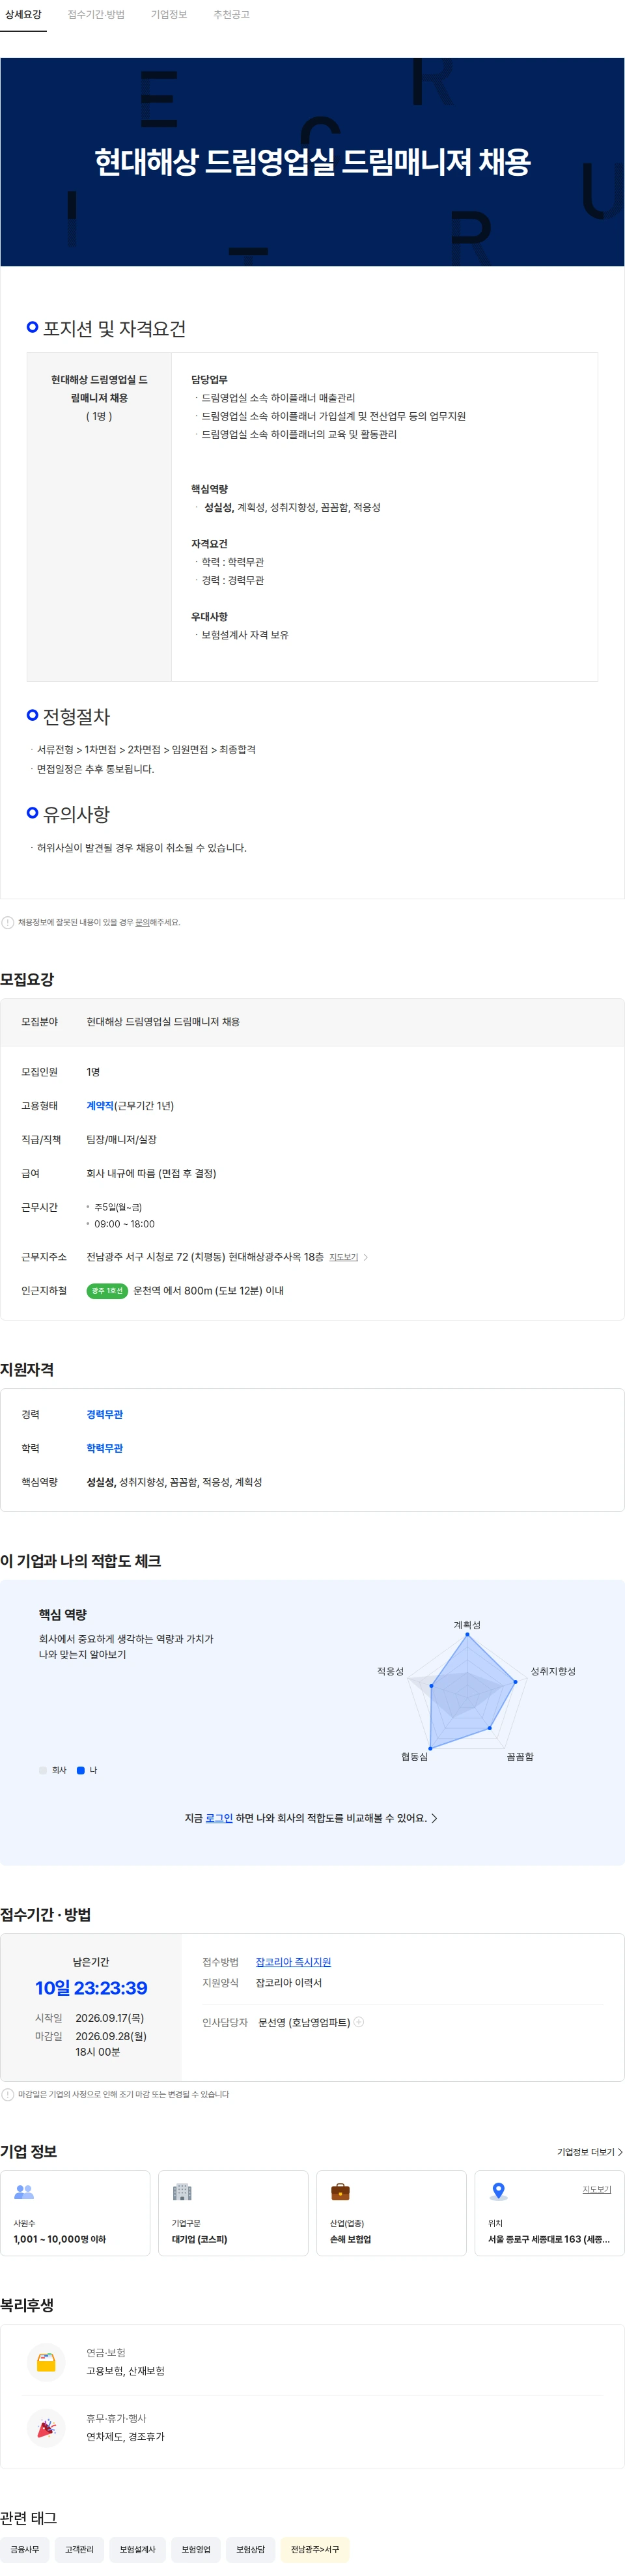Select the 보험상담 tag
This screenshot has height=2576, width=625.
coord(250,2549)
